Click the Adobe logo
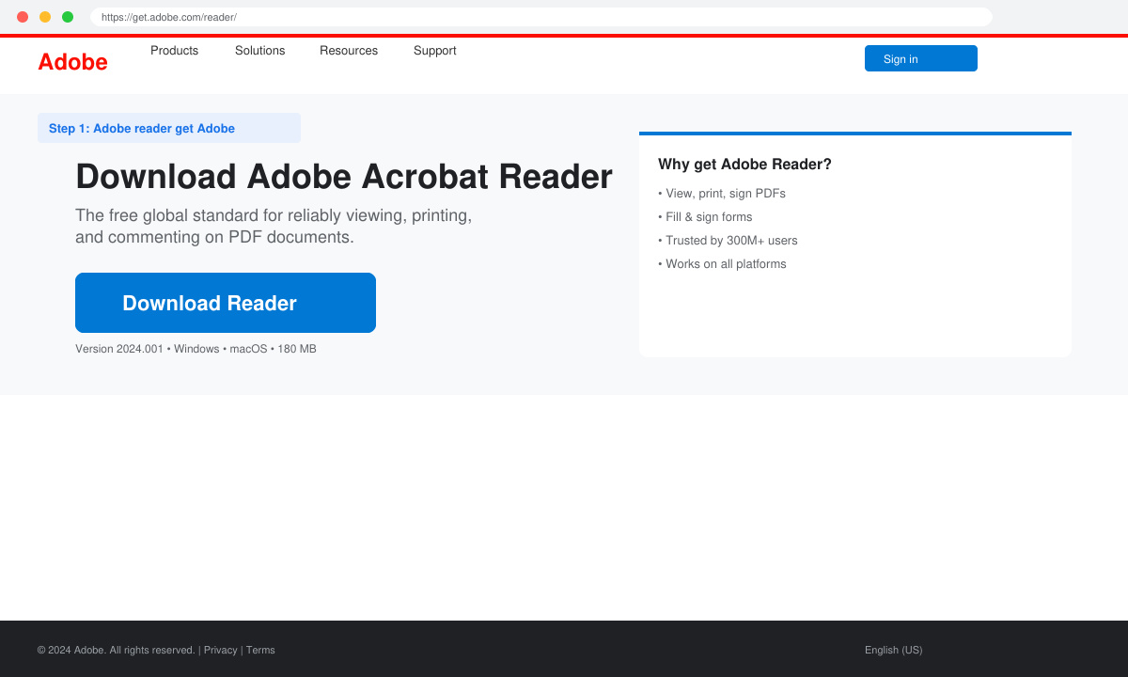This screenshot has width=1128, height=677. tap(72, 62)
